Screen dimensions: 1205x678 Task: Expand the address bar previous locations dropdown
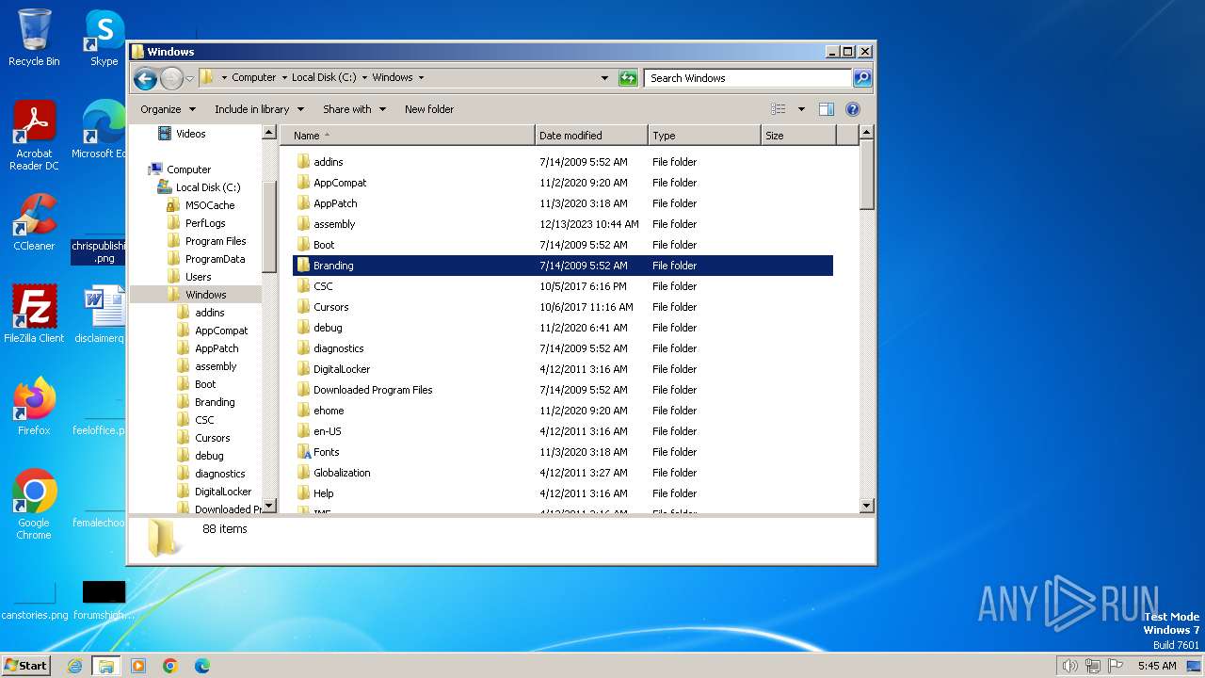[x=604, y=78]
